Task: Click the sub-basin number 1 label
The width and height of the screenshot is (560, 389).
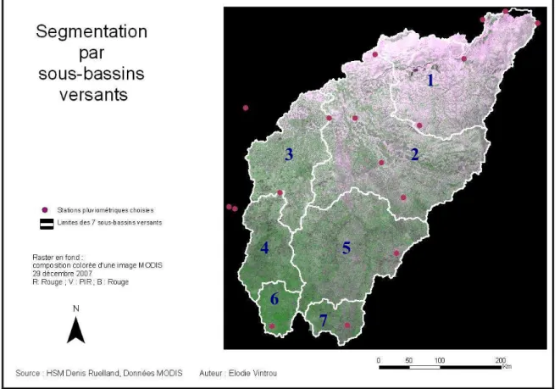Action: coord(430,80)
